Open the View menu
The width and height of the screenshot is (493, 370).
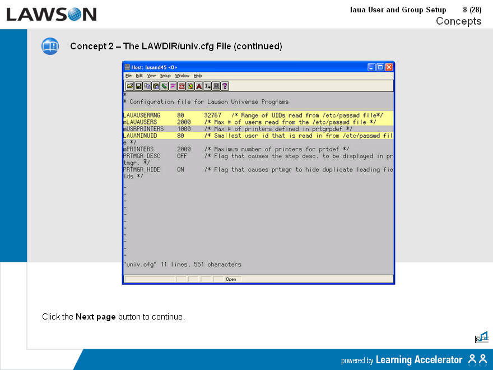[152, 76]
